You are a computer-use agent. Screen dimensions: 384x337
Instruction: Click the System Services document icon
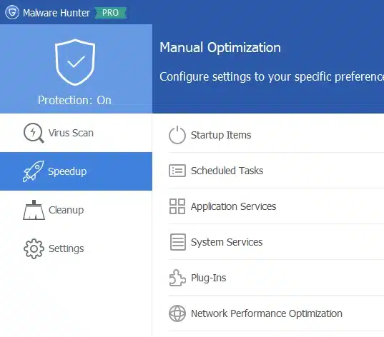(178, 242)
